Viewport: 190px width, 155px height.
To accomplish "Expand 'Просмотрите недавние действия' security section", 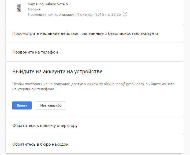I will click(x=94, y=33).
